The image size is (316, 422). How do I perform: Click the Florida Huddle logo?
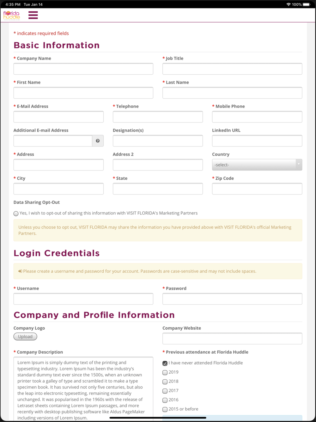point(12,15)
